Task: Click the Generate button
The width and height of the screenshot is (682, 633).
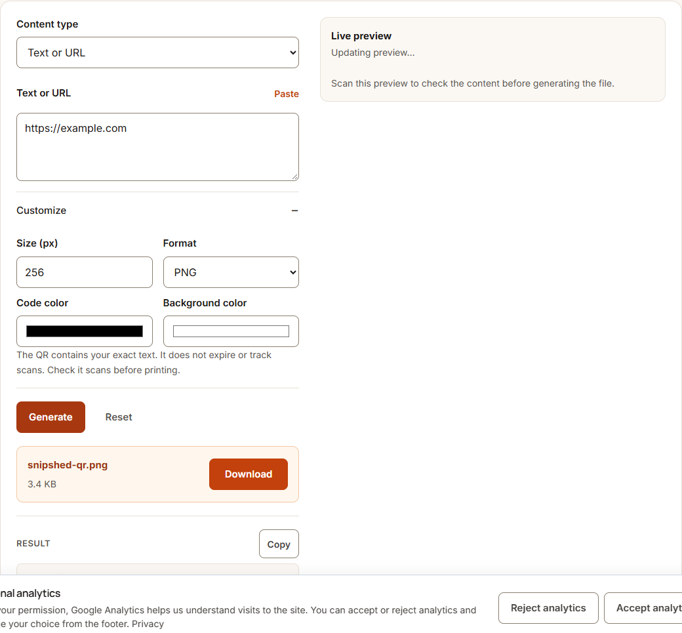Action: click(51, 417)
